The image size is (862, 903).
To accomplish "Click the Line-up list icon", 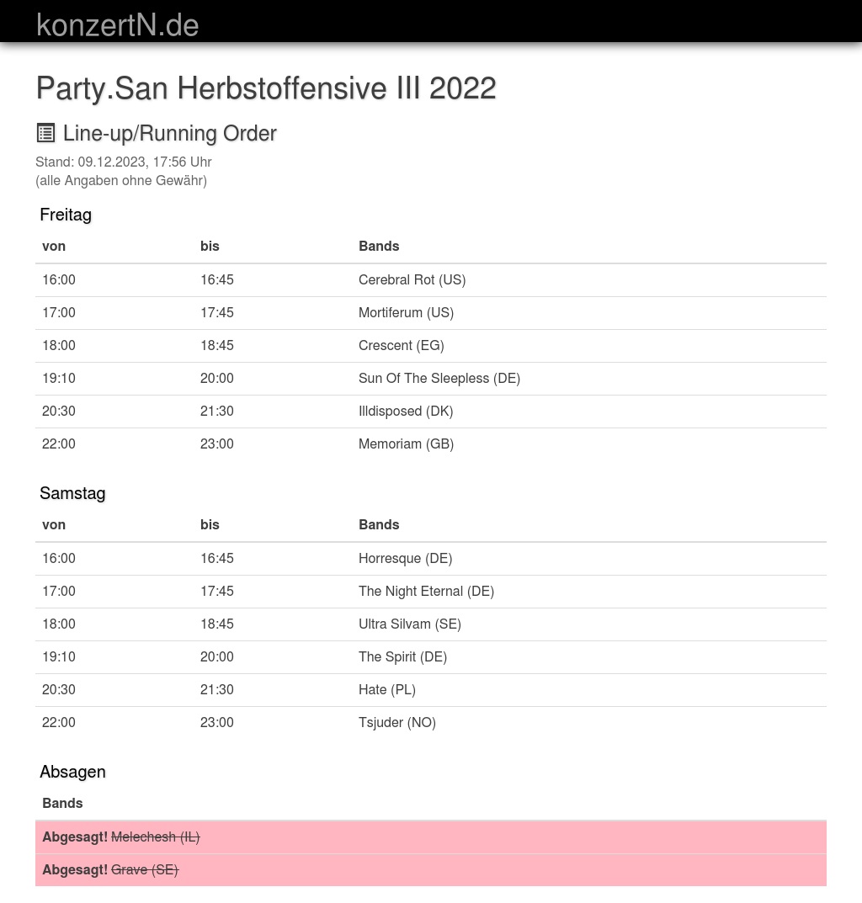I will [46, 133].
